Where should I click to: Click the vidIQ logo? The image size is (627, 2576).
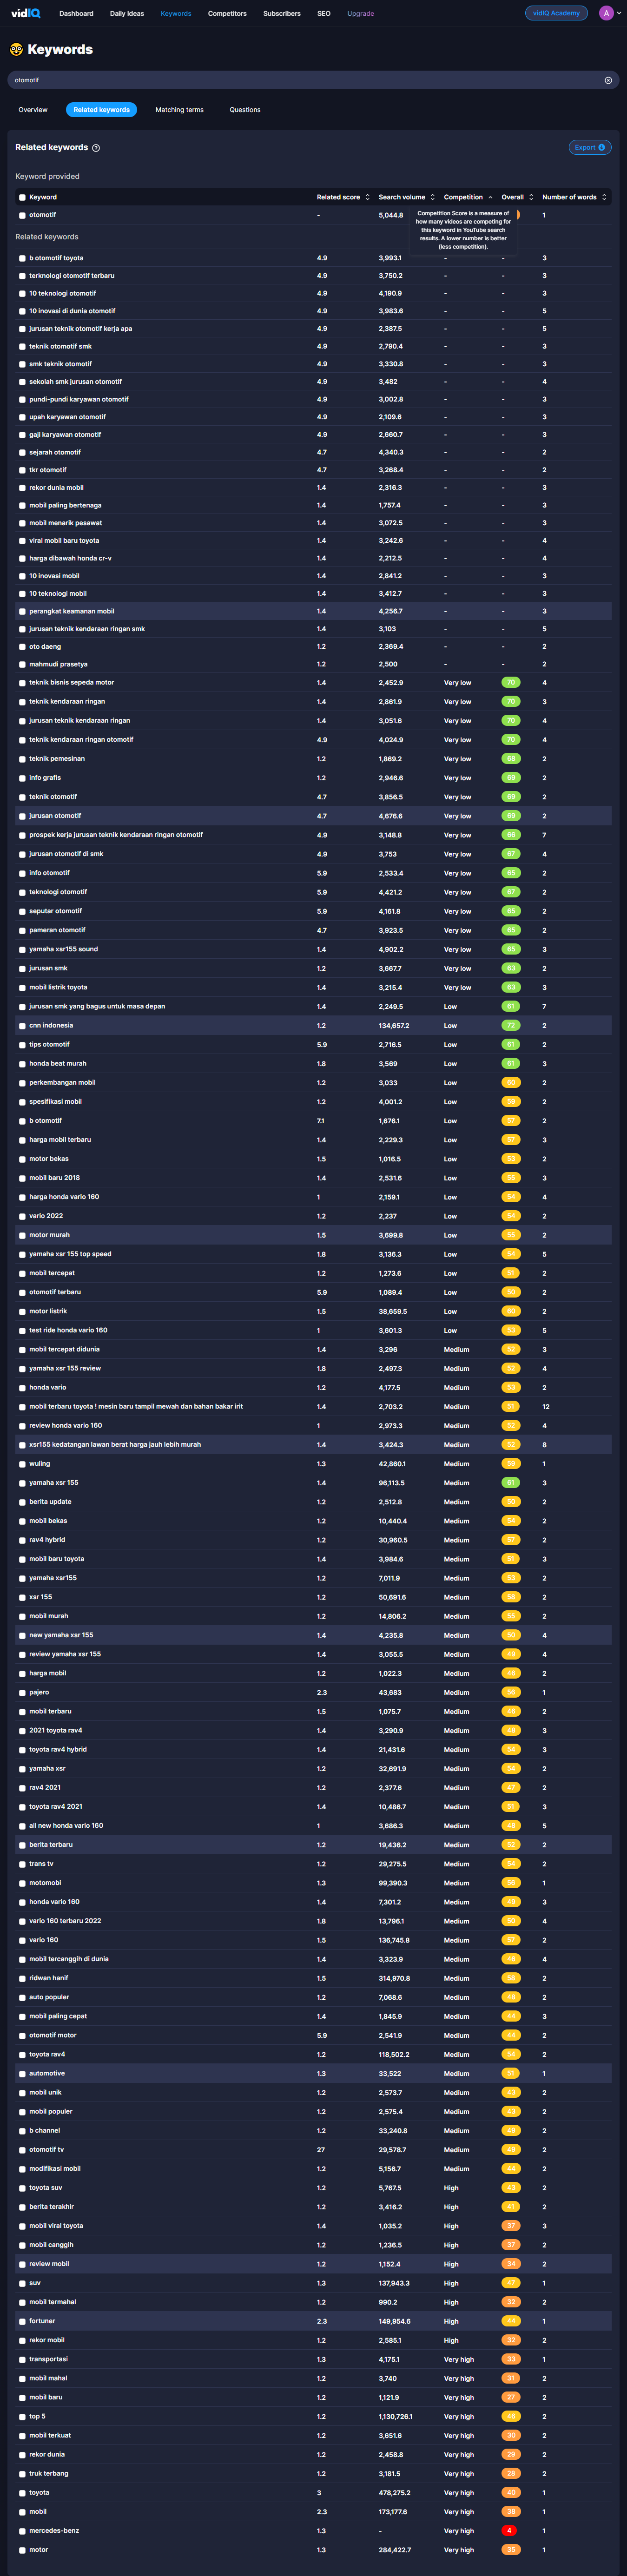[x=26, y=13]
